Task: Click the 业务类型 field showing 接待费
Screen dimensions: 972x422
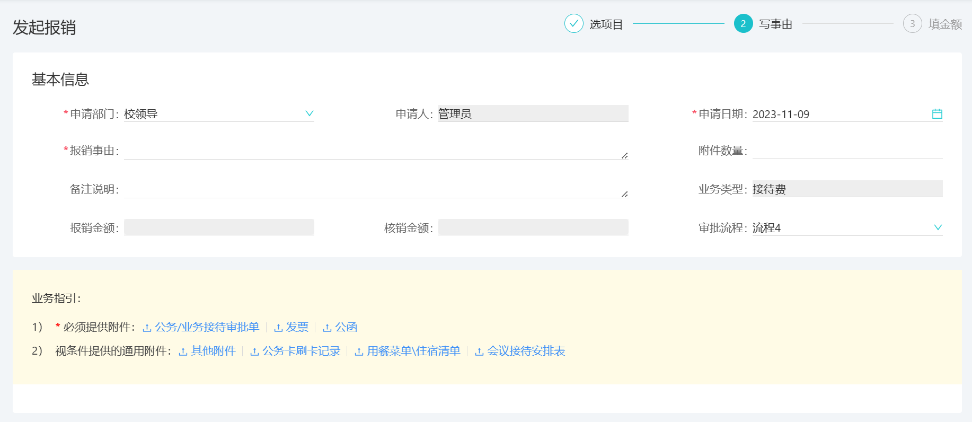Action: pyautogui.click(x=847, y=189)
